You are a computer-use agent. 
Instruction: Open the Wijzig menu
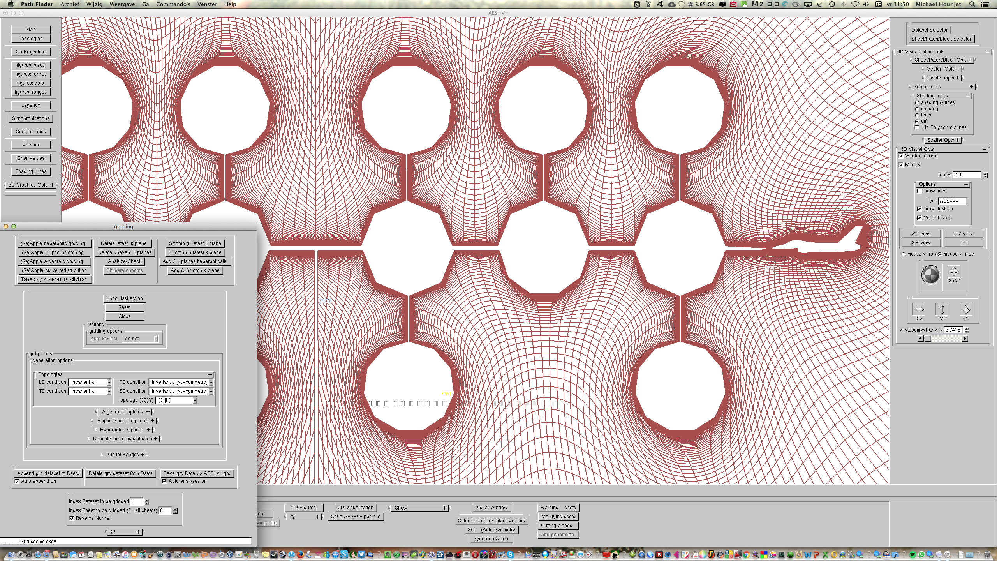(94, 4)
